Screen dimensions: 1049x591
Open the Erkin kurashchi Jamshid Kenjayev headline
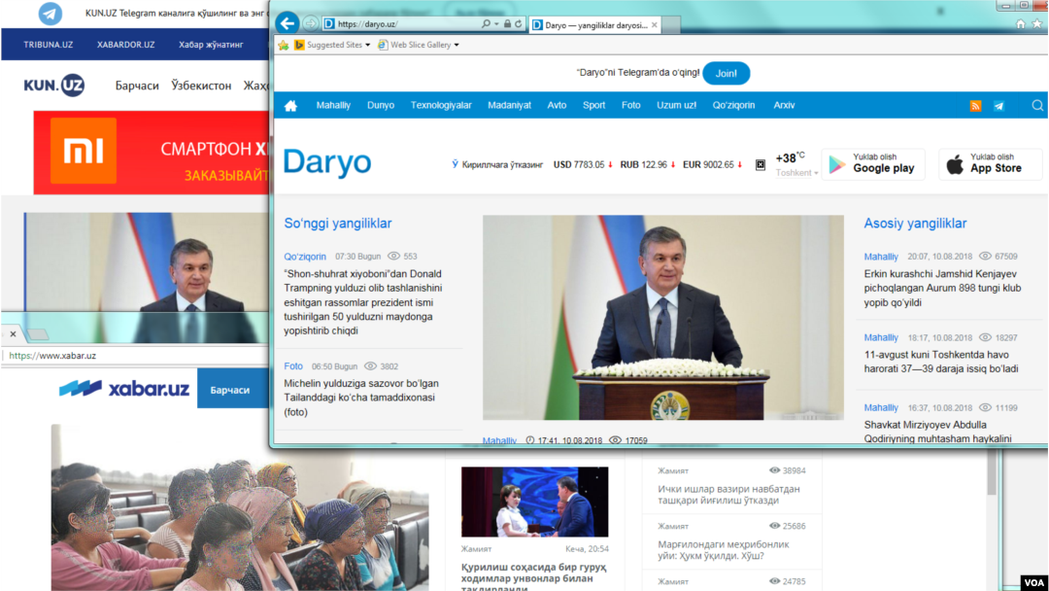tap(942, 288)
